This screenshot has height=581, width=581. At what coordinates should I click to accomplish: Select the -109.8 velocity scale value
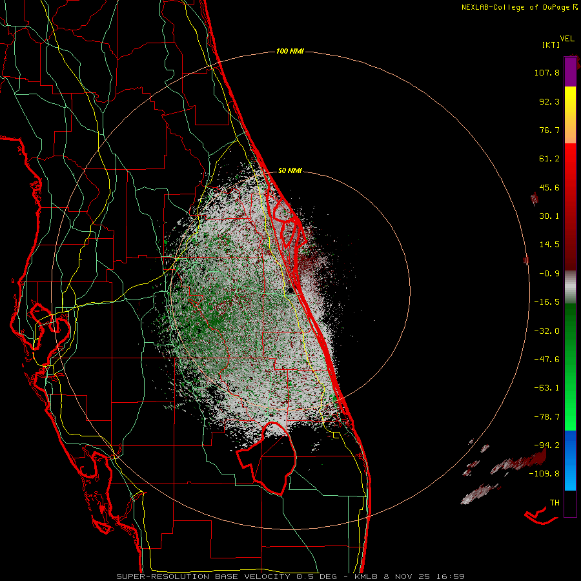pyautogui.click(x=544, y=474)
